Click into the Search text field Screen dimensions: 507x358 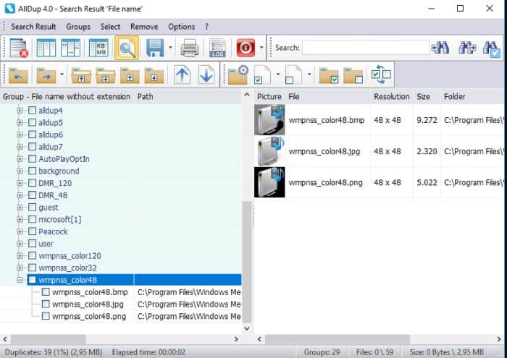[x=365, y=48]
